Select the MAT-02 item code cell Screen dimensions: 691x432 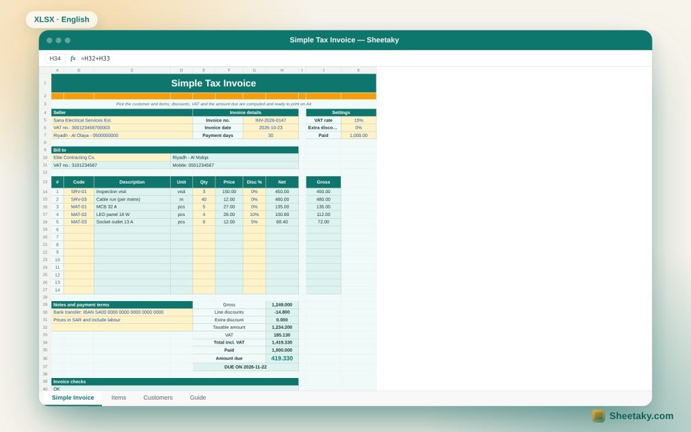(x=79, y=214)
